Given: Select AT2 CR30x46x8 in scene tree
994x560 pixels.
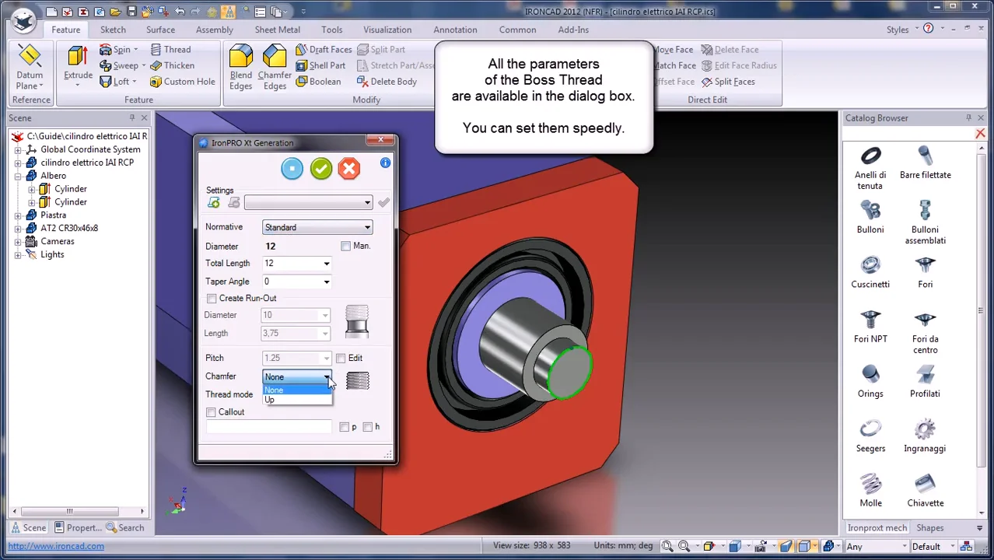Looking at the screenshot, I should pos(69,229).
